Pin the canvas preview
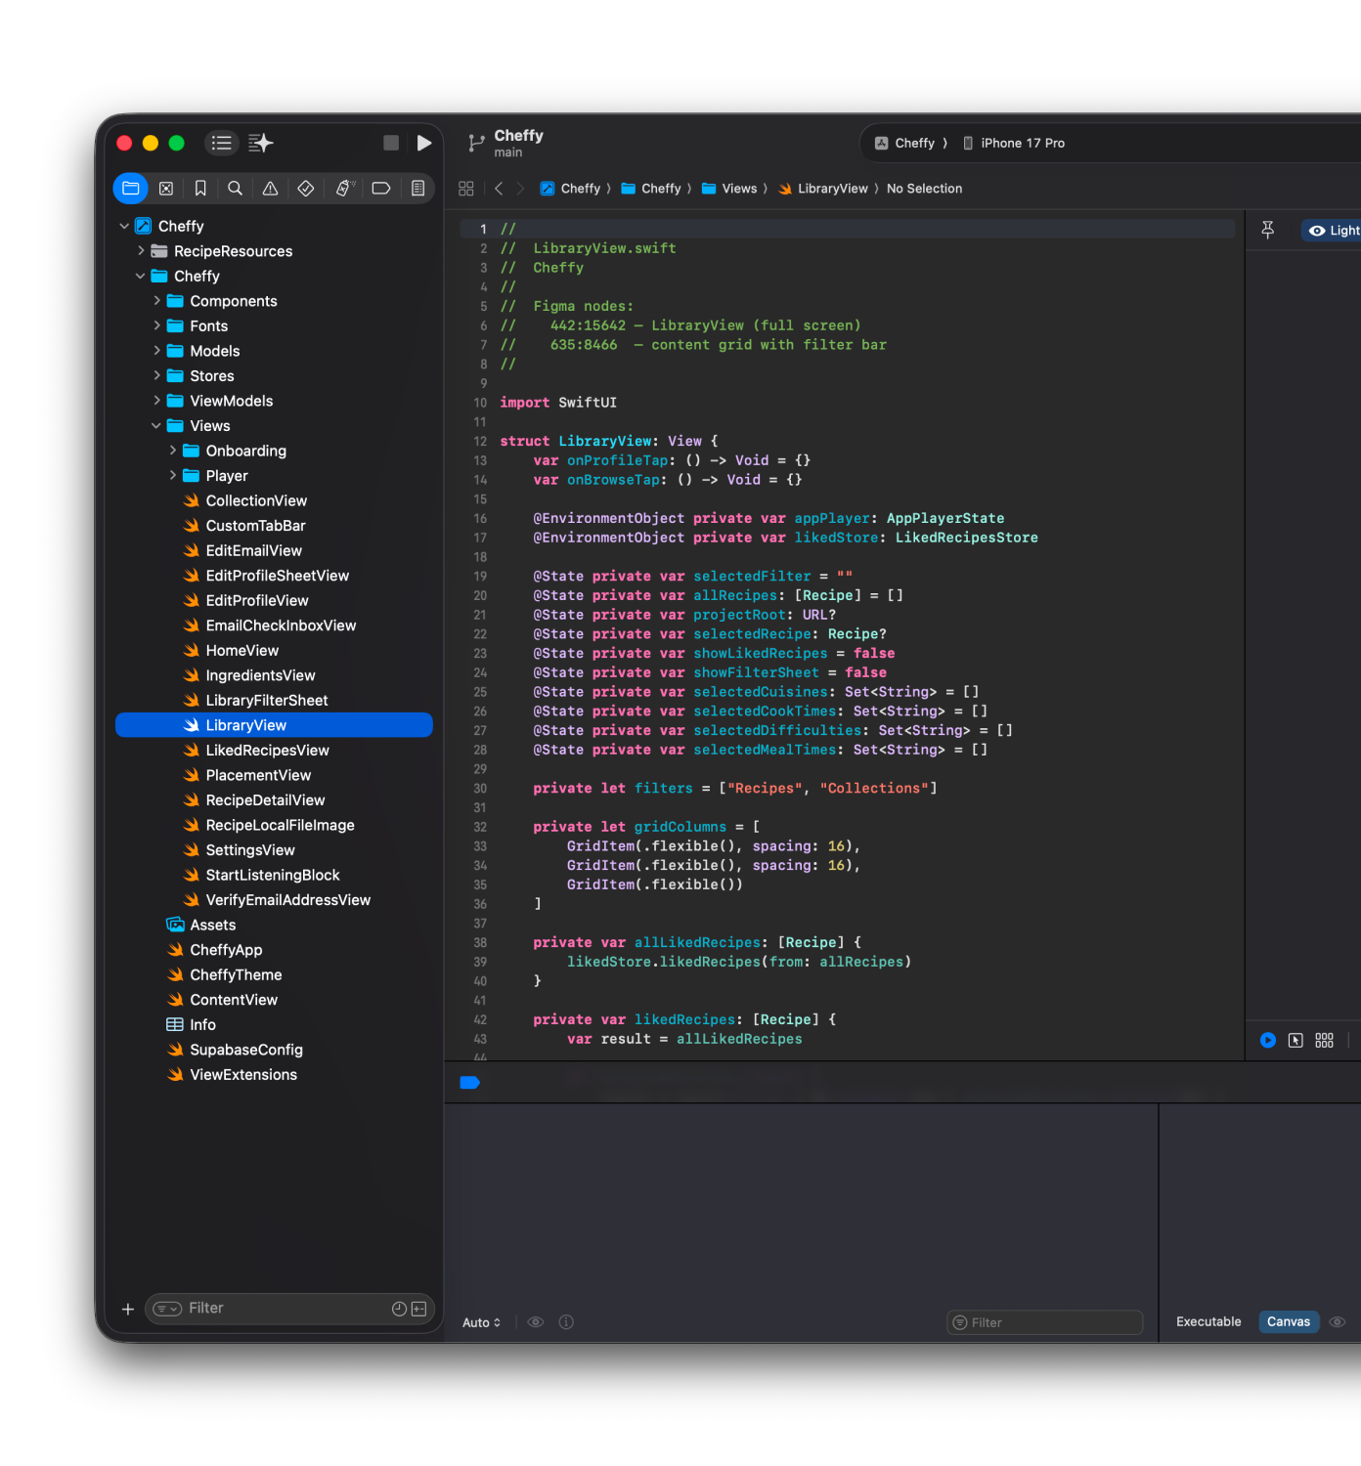 [1268, 230]
